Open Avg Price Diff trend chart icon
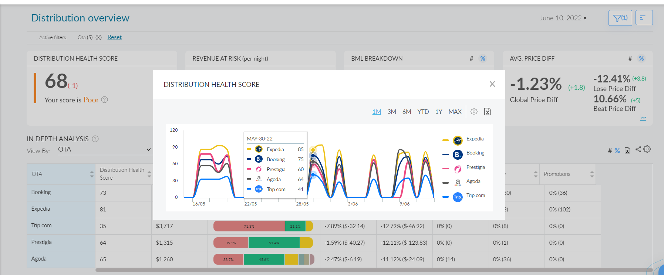This screenshot has width=664, height=275. tap(643, 118)
